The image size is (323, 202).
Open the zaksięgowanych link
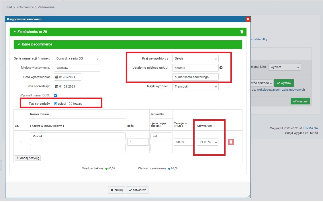293,90
